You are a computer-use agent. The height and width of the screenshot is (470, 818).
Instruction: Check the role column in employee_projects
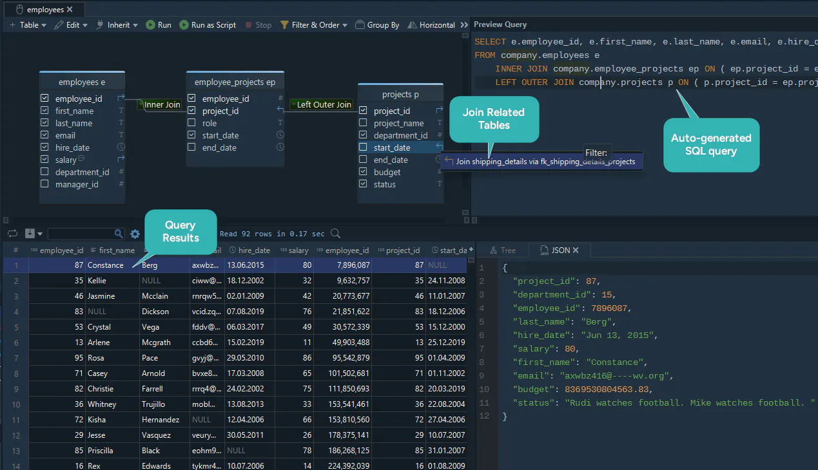tap(191, 123)
